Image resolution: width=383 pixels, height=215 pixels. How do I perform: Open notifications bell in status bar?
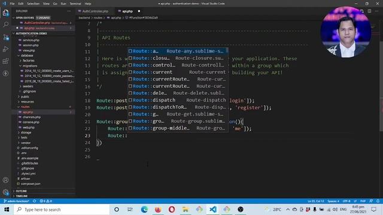pyautogui.click(x=378, y=201)
